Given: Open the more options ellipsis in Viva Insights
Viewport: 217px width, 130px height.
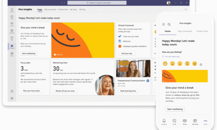Looking at the screenshot, I should [186, 9].
